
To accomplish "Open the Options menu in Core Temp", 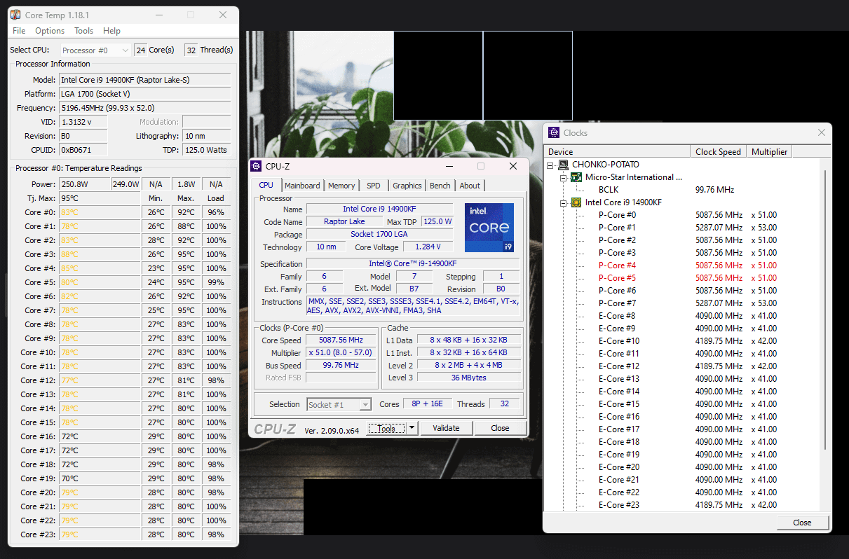I will click(50, 31).
